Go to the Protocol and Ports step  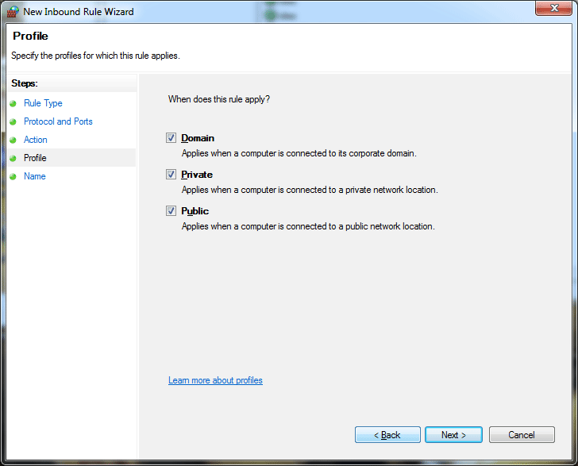tap(58, 121)
